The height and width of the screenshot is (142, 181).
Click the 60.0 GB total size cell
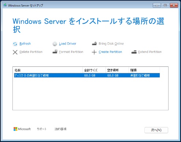click(x=90, y=76)
